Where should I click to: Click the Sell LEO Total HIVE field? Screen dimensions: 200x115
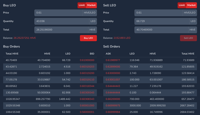point(161,30)
